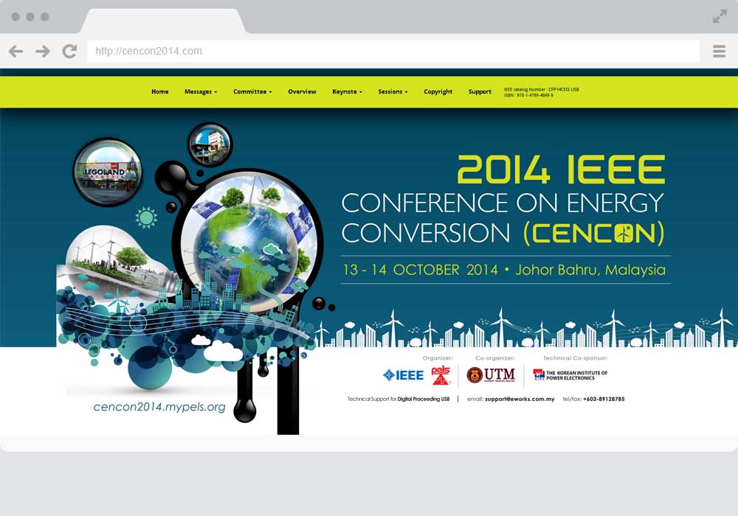The height and width of the screenshot is (516, 738).
Task: Click the support@eworks.com.my email link
Action: pyautogui.click(x=520, y=399)
